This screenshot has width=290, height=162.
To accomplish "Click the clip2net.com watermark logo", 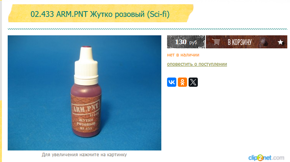I will 266,158.
